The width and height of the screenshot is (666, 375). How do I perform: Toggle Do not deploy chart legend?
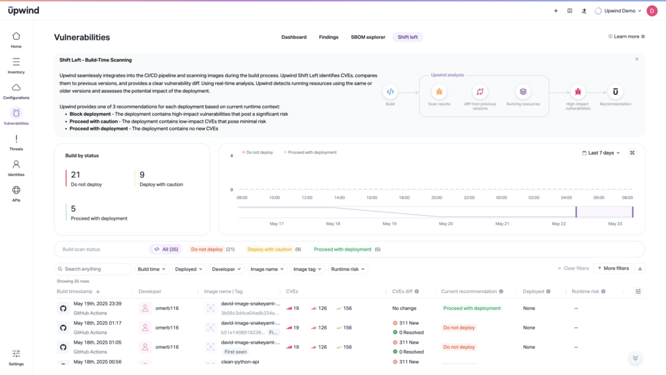(x=258, y=152)
